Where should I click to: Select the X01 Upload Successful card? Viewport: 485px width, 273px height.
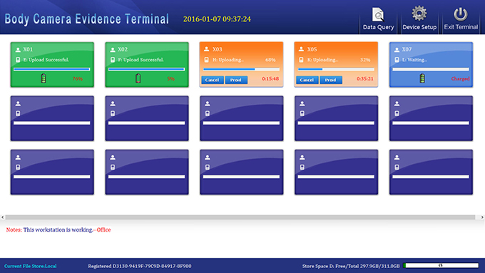52,65
